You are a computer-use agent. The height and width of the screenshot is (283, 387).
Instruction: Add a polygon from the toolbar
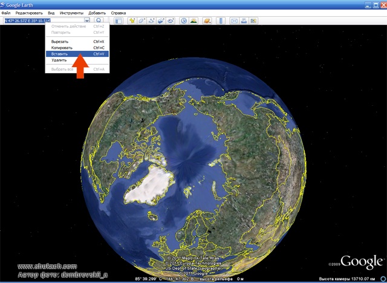click(141, 21)
